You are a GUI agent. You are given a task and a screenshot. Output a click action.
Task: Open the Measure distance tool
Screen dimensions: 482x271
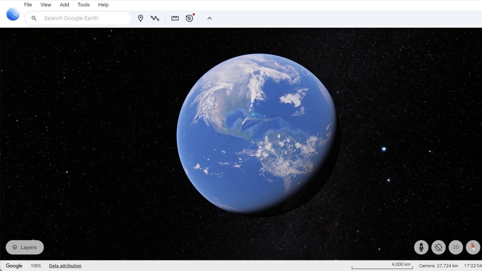tap(175, 18)
